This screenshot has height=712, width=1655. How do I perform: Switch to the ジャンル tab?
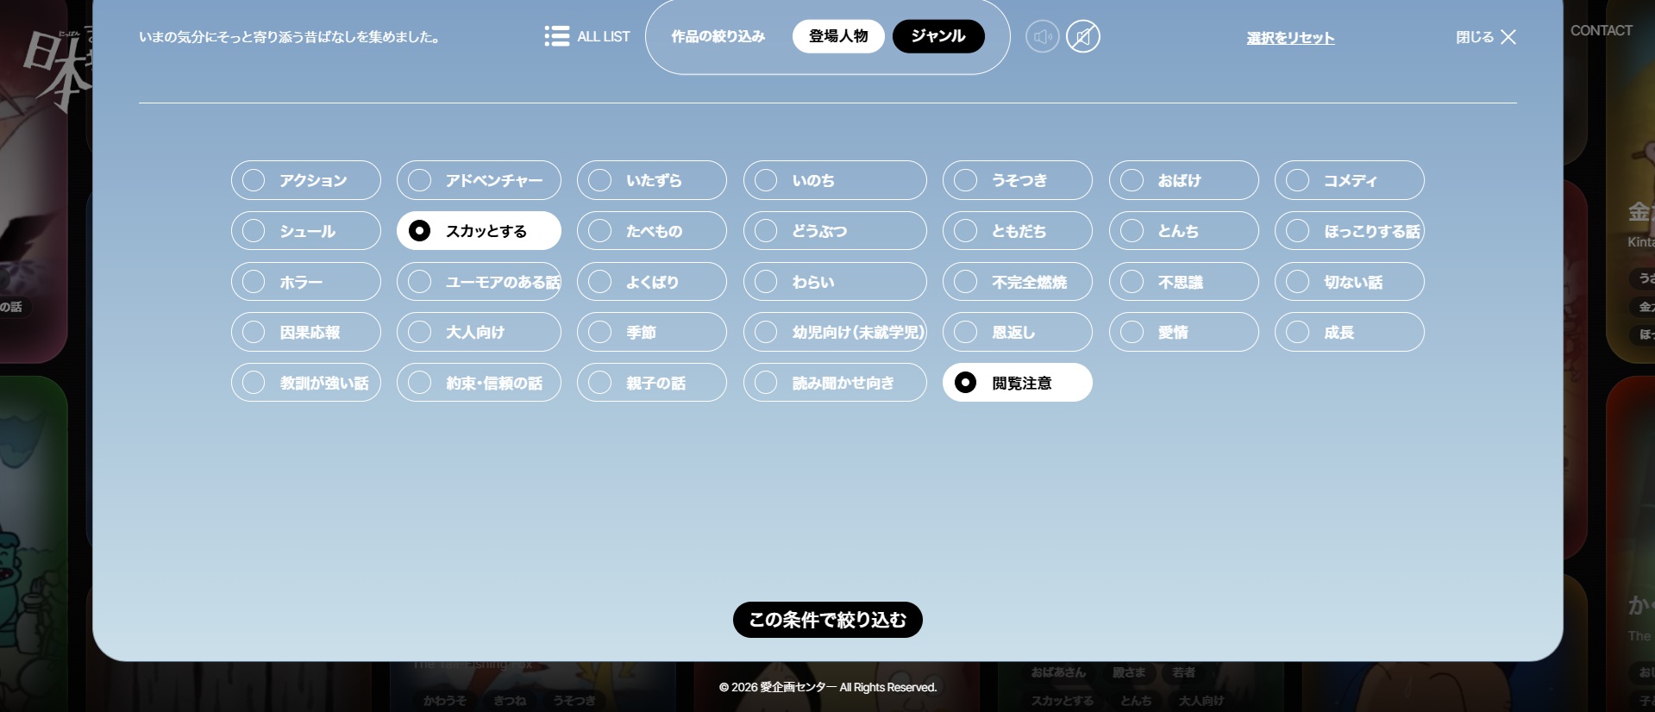(x=938, y=36)
